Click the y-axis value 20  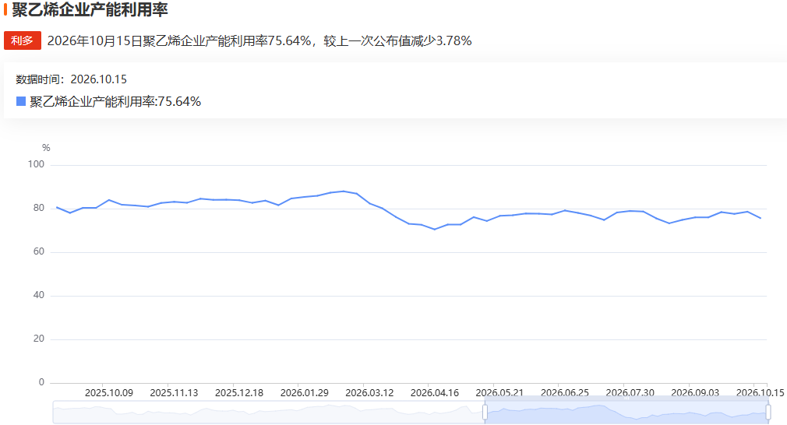[39, 339]
